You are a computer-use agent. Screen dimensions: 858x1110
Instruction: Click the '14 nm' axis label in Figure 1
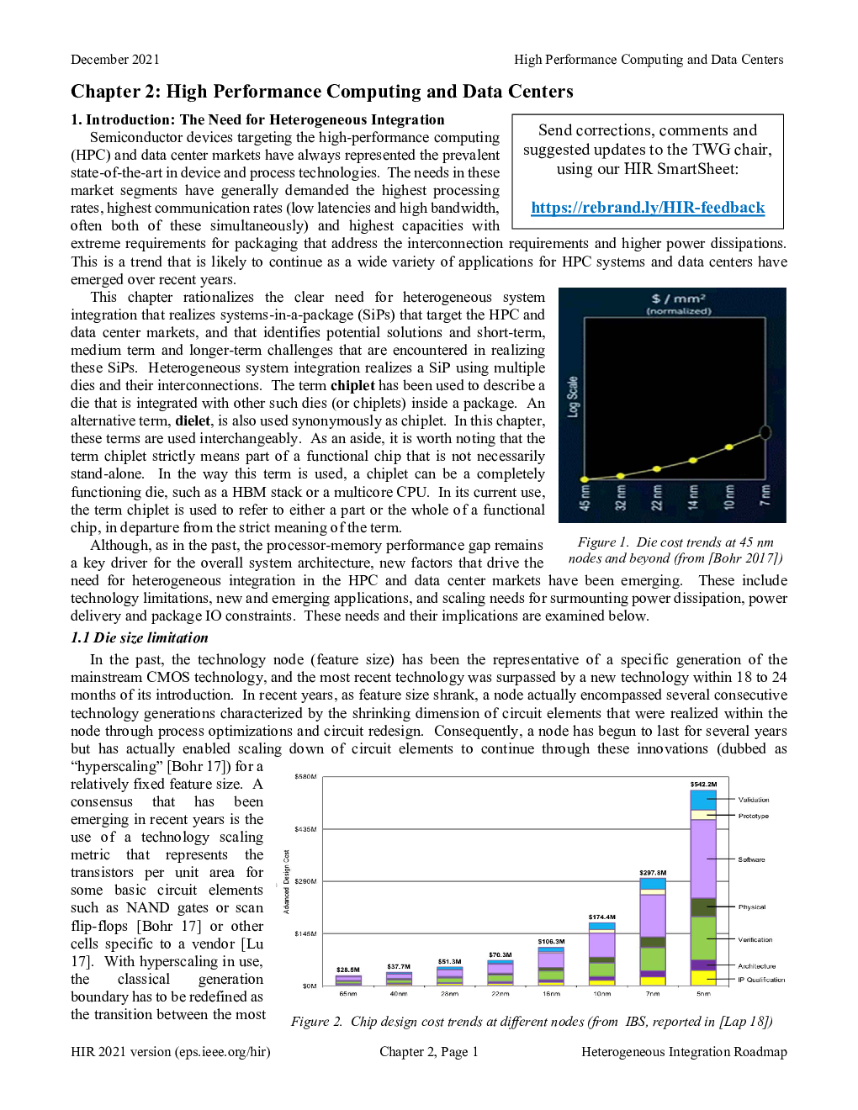point(693,498)
